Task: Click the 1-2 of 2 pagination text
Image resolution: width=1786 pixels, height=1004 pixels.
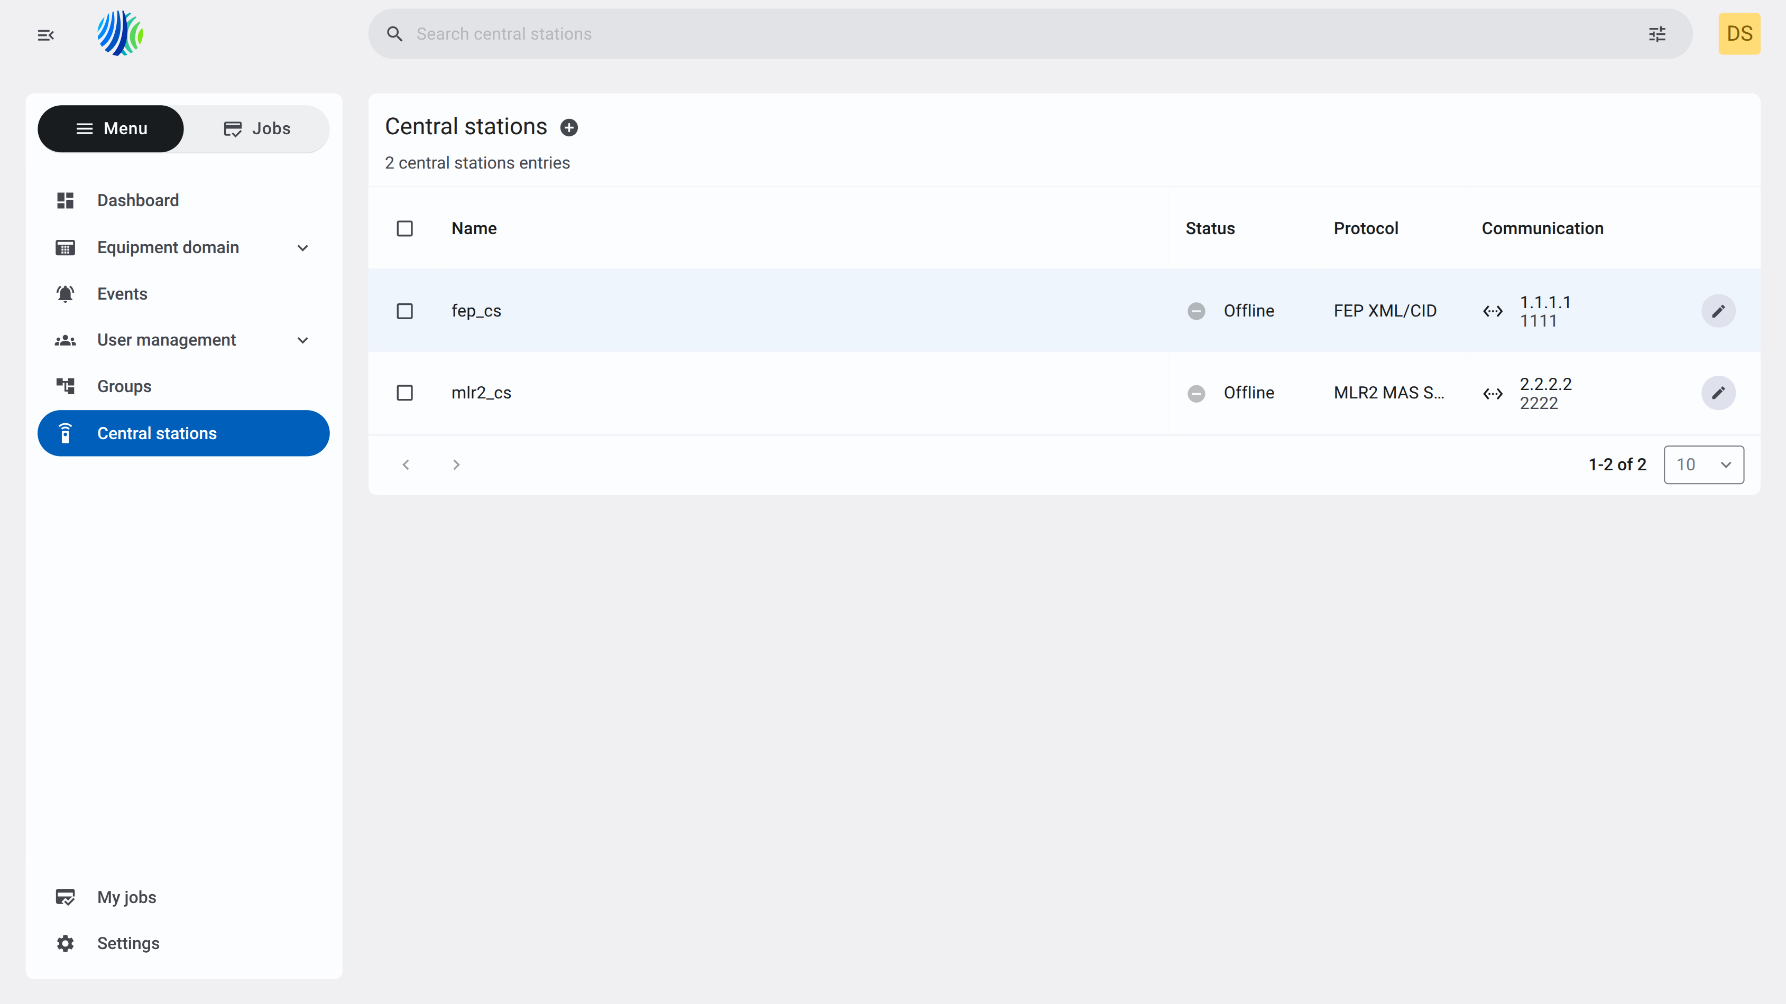Action: click(x=1617, y=464)
